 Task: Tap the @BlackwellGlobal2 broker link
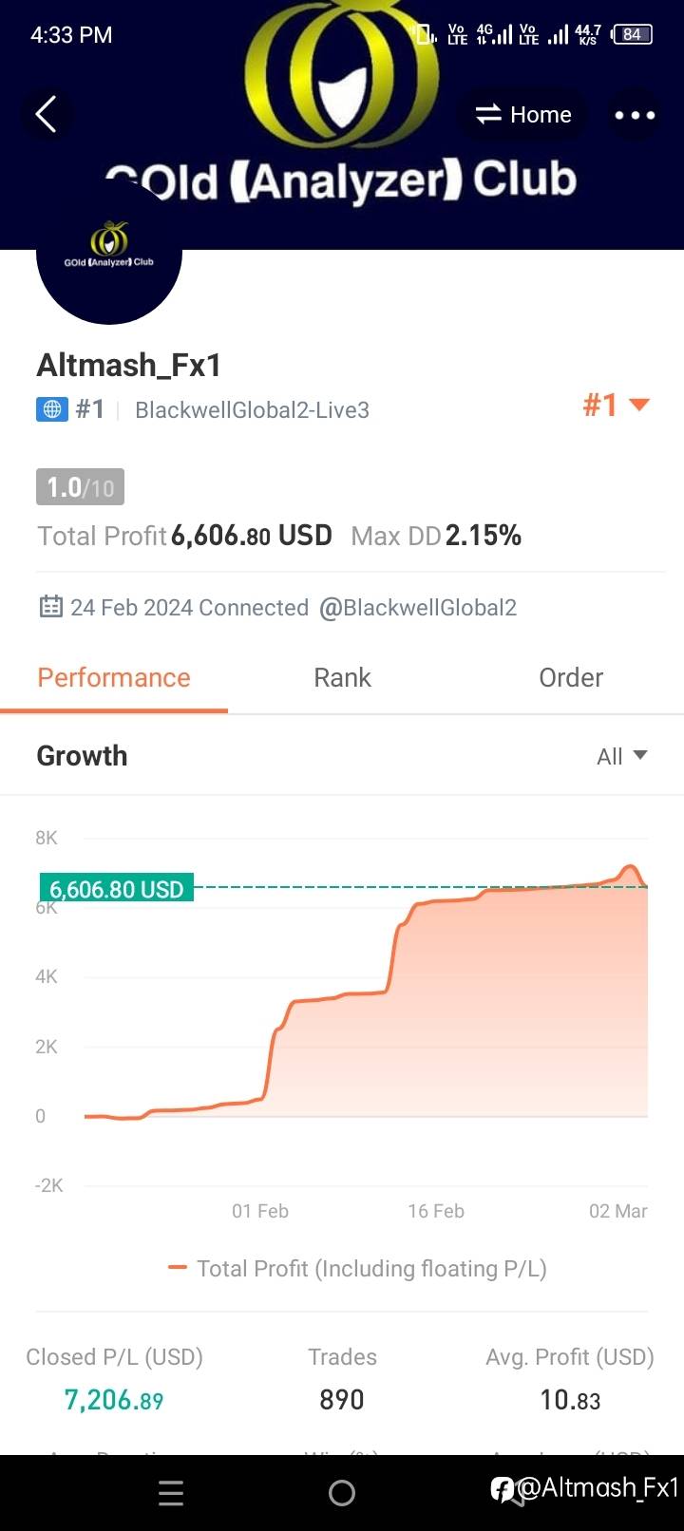[418, 608]
